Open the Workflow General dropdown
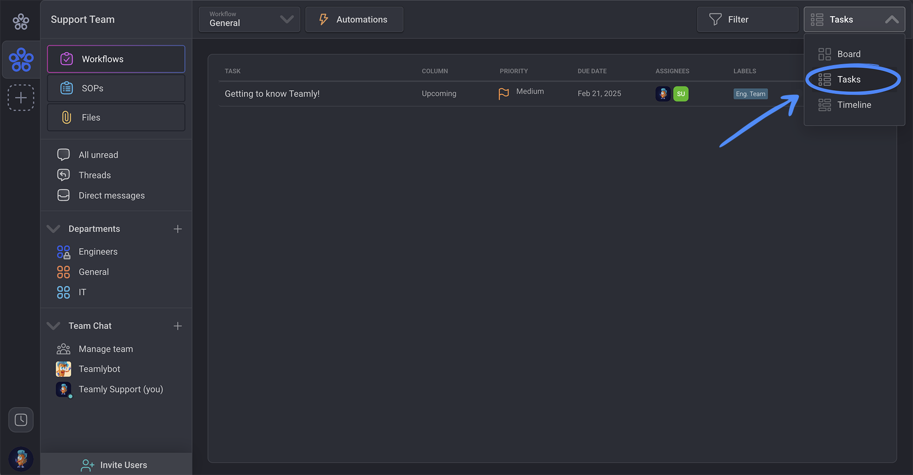Image resolution: width=913 pixels, height=475 pixels. tap(250, 20)
